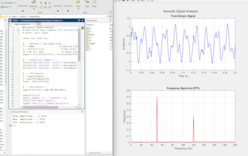Click the Y variable icon in the Workspace
The image size is (248, 156).
pos(87,50)
